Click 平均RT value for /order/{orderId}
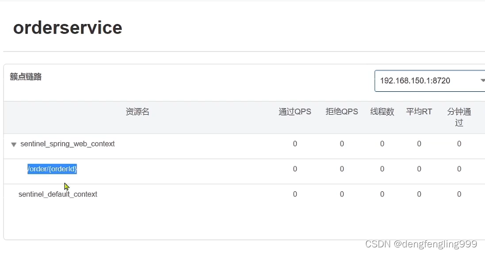This screenshot has height=254, width=485. coord(419,169)
